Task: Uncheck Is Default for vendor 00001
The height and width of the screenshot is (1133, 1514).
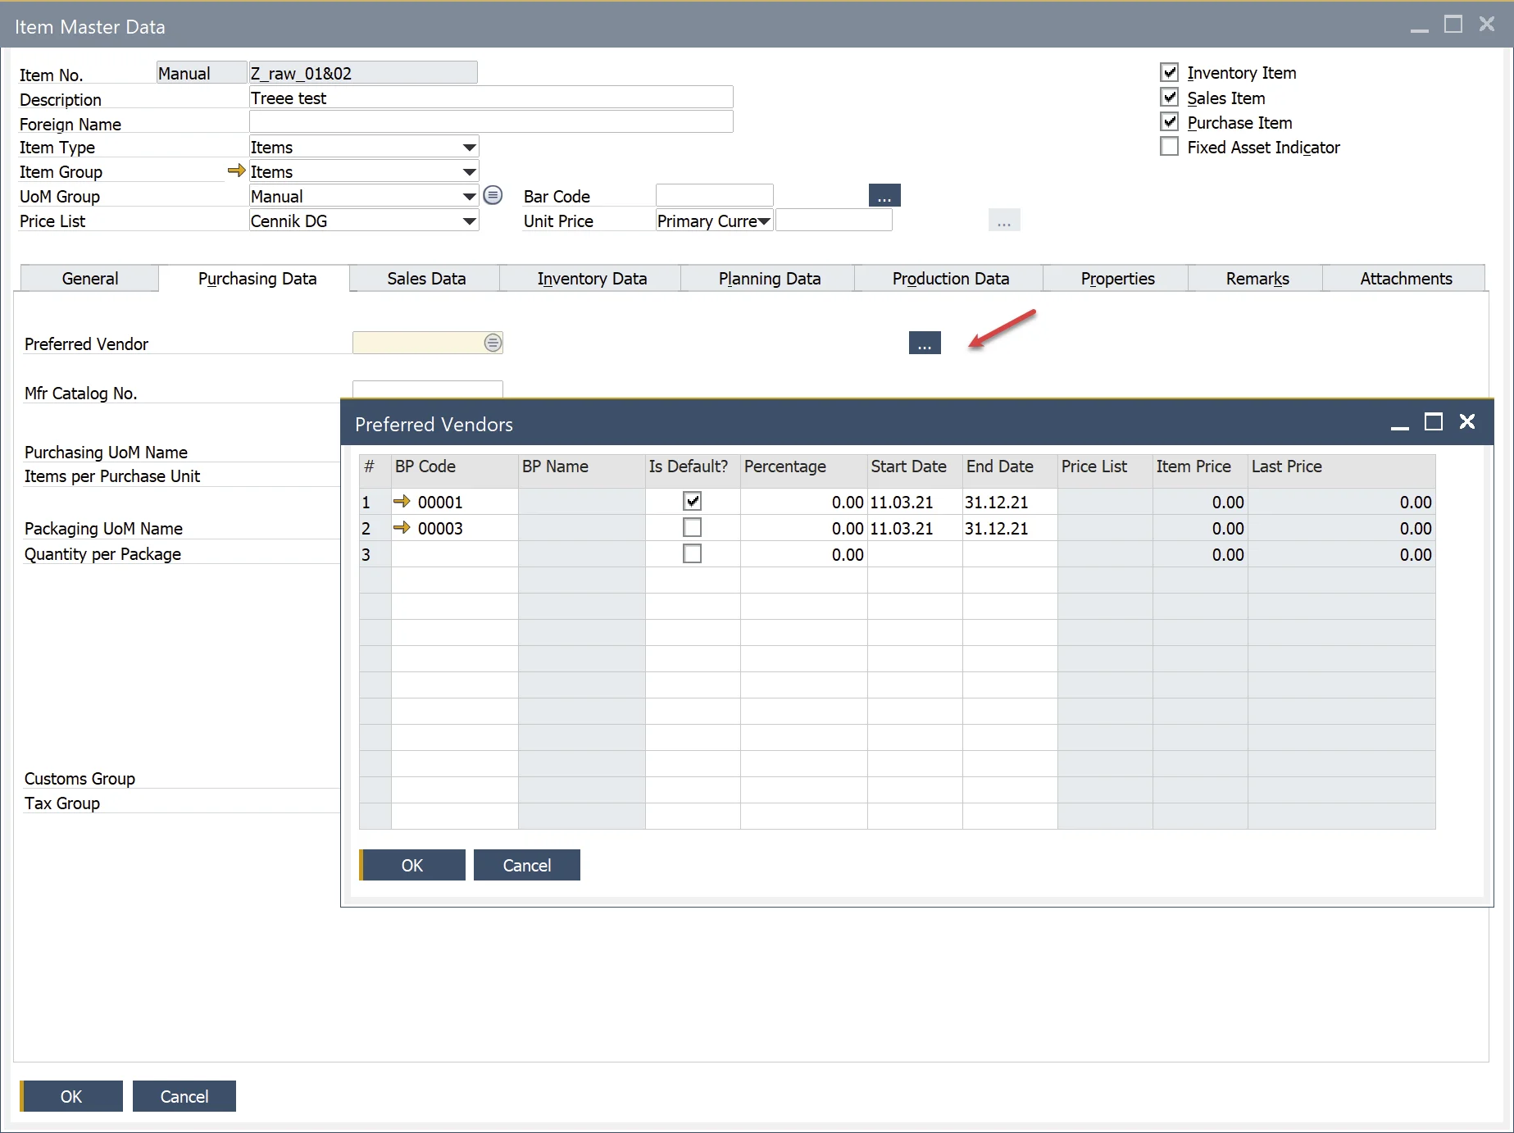Action: (x=692, y=502)
